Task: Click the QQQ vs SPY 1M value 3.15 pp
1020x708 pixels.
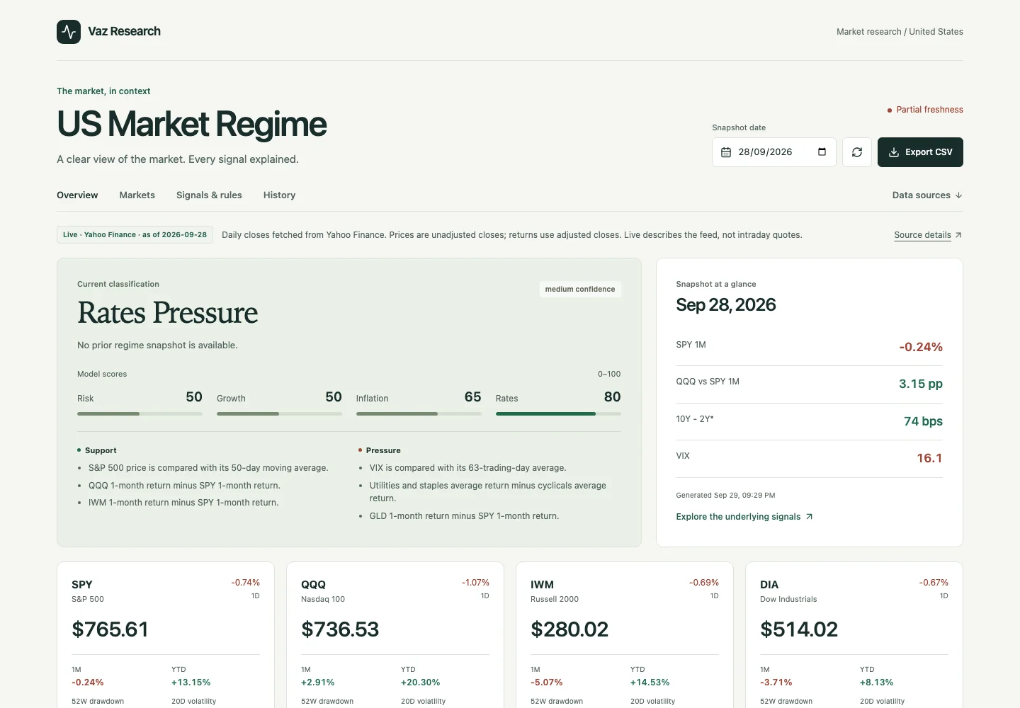Action: [921, 384]
